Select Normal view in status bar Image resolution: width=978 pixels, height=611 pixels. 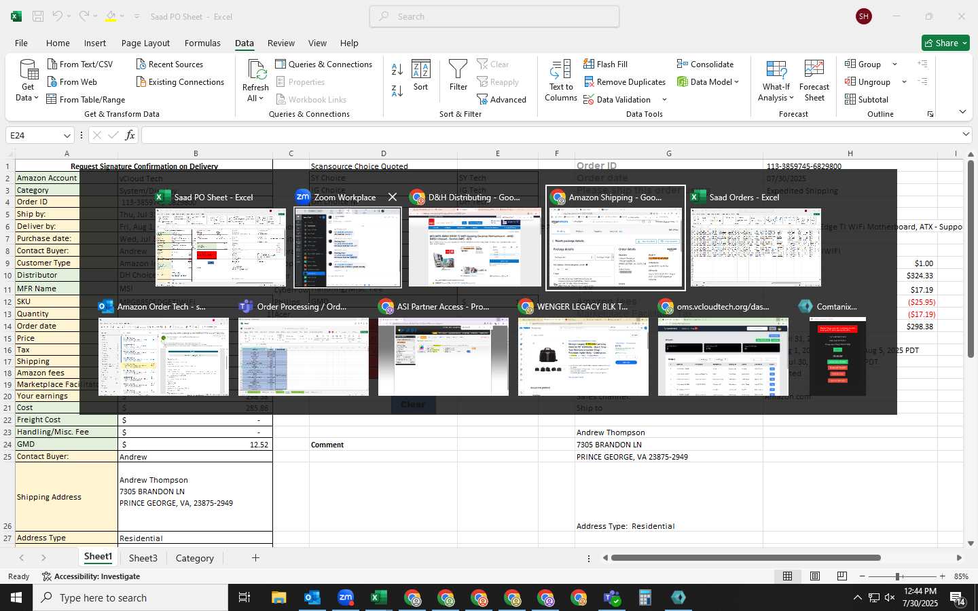[788, 576]
